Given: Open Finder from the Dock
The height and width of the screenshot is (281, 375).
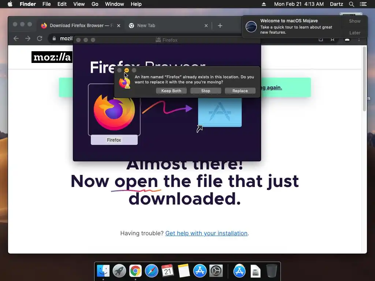Looking at the screenshot, I should click(x=103, y=271).
